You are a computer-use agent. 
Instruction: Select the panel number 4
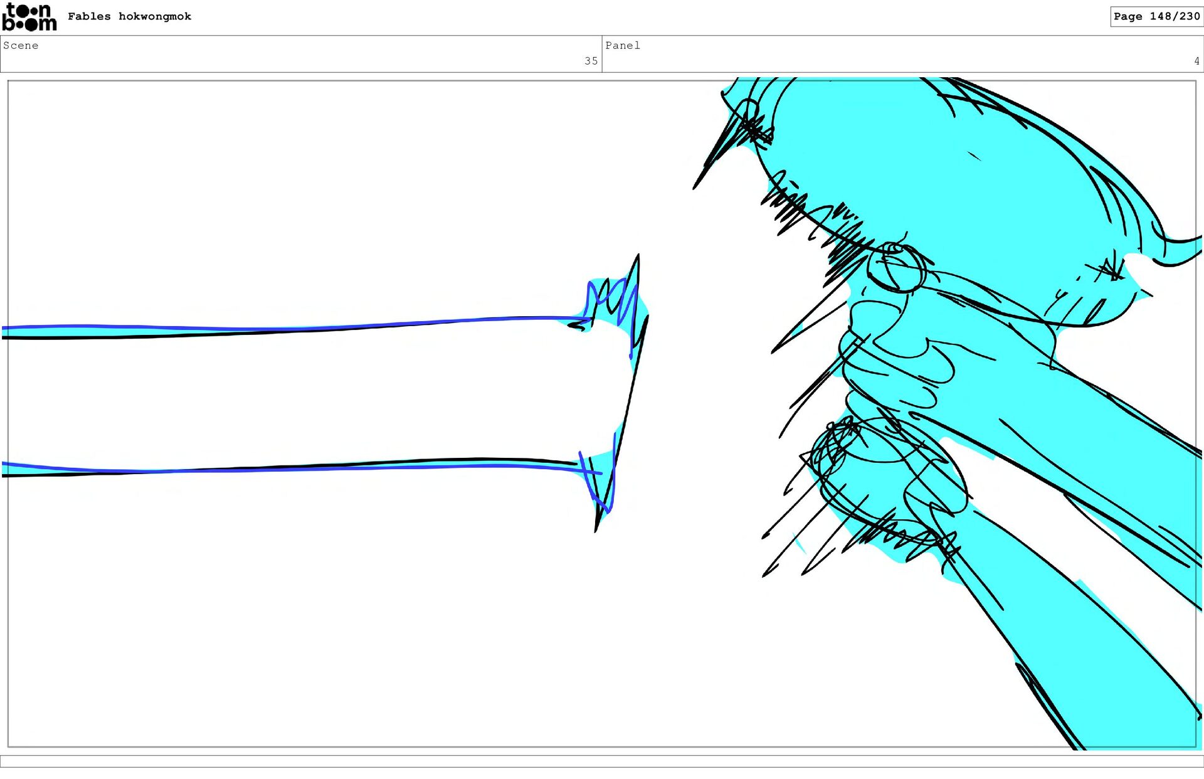point(1196,61)
